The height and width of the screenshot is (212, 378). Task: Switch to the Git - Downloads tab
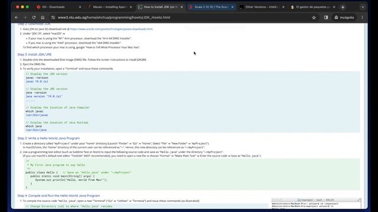click(59, 7)
